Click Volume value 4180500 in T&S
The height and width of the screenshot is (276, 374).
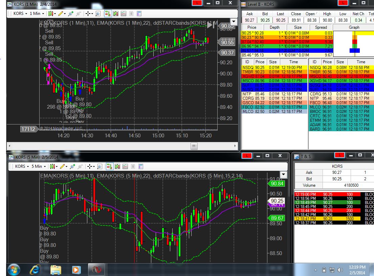pyautogui.click(x=351, y=185)
